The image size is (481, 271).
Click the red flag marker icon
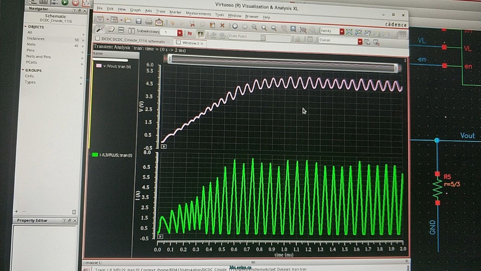(190, 33)
